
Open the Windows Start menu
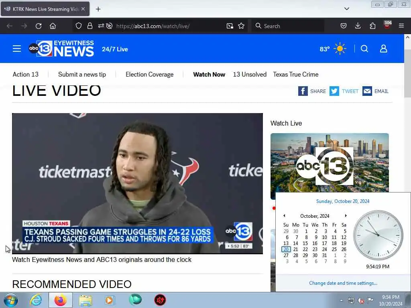[x=11, y=300]
